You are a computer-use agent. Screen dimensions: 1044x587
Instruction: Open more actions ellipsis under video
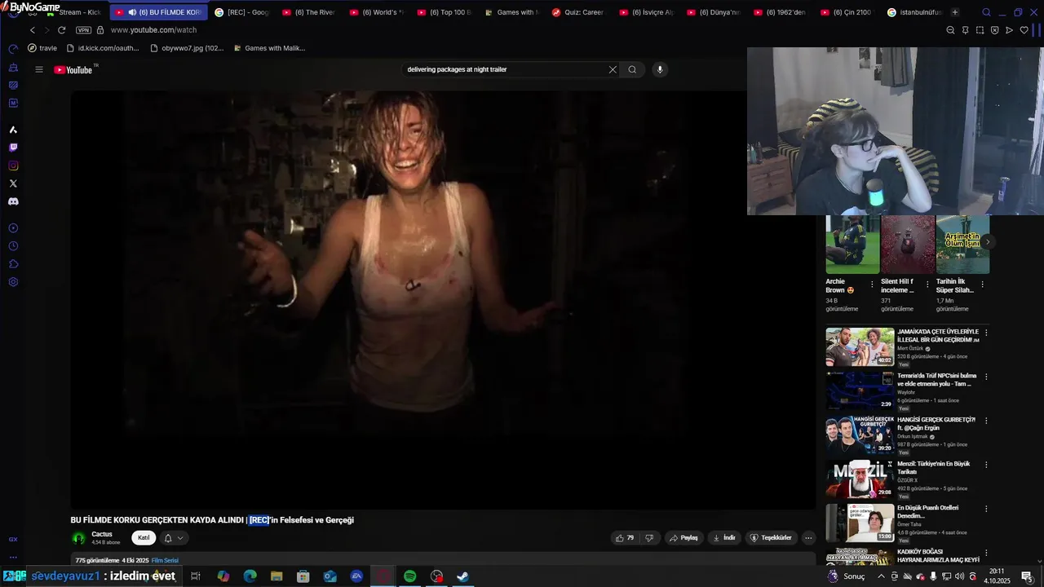tap(808, 538)
